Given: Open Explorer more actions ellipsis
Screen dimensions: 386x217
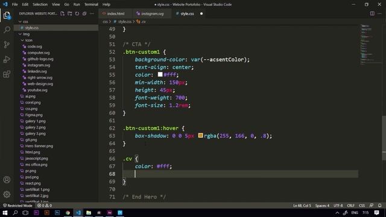Looking at the screenshot, I should [x=92, y=13].
